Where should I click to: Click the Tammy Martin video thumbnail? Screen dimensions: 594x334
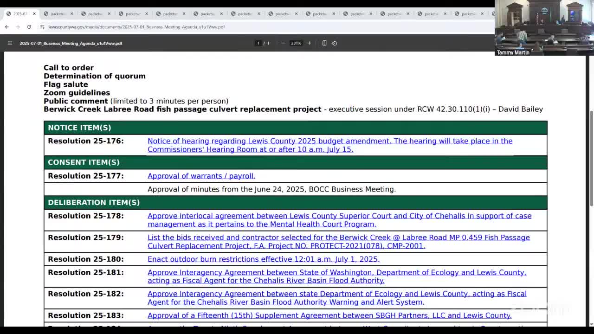click(x=544, y=28)
